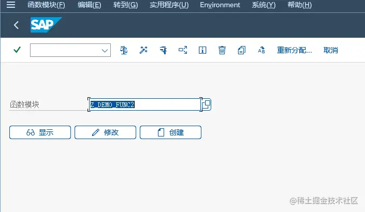Screen dimensions: 365x212
Task: Open the Environment menu
Action: pyautogui.click(x=220, y=5)
